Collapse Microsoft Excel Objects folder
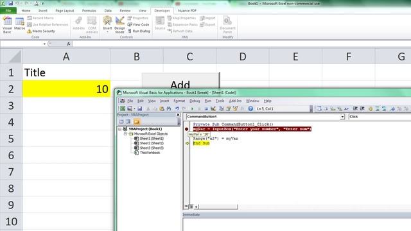This screenshot has height=231, width=411. pyautogui.click(x=125, y=134)
